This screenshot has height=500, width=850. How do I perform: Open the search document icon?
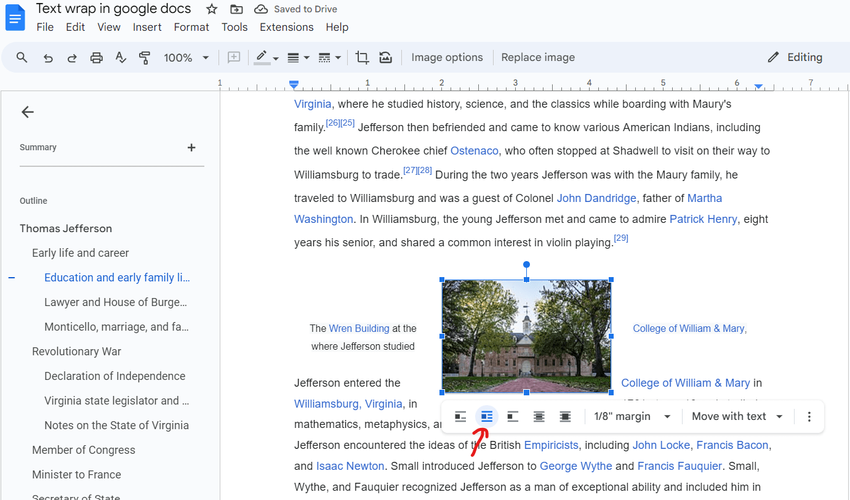(22, 57)
